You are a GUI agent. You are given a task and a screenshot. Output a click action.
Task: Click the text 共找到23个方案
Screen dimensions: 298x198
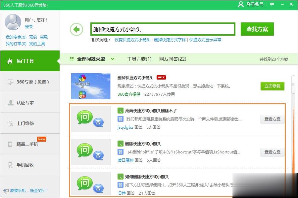click(x=274, y=59)
